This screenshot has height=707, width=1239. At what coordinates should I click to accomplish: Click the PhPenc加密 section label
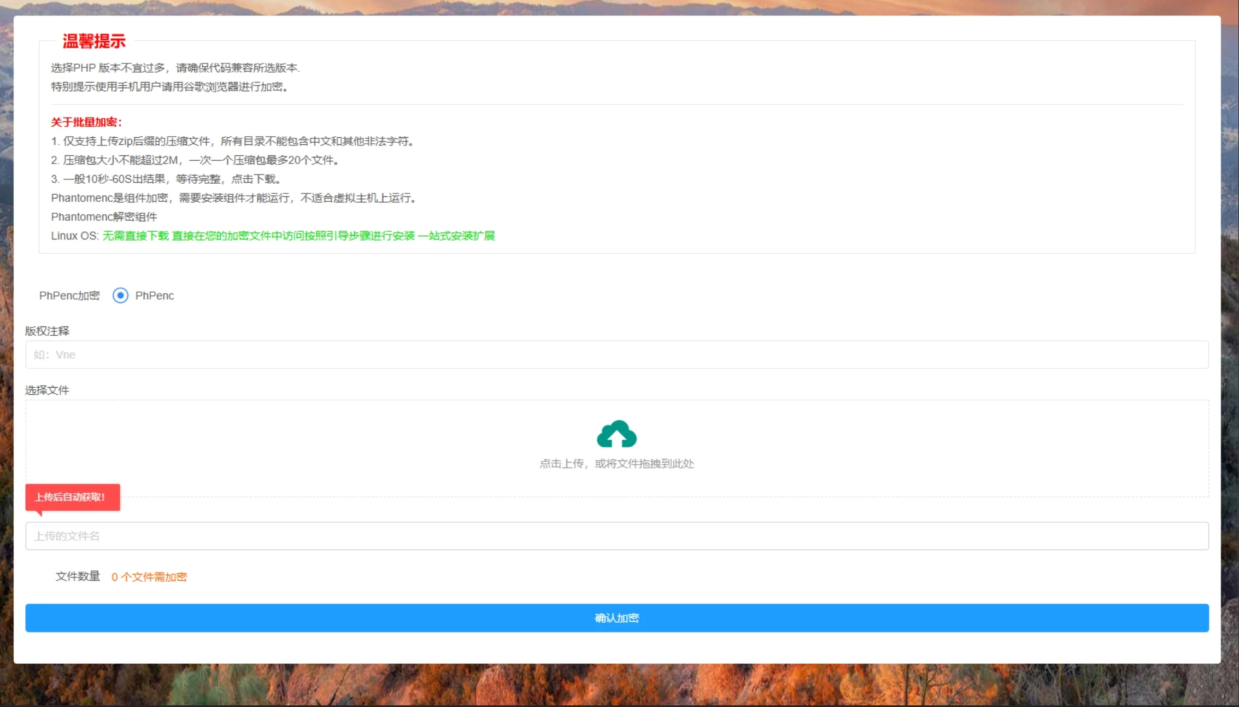69,295
